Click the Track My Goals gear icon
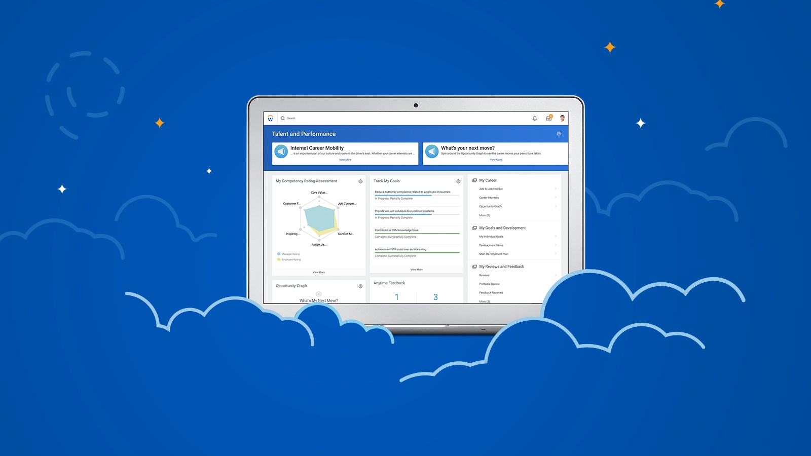Viewport: 811px width, 456px height. (x=458, y=181)
